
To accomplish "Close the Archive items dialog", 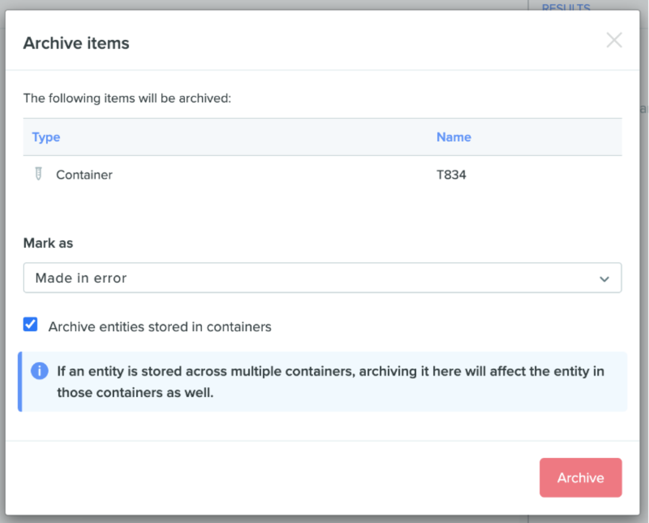I will 614,40.
